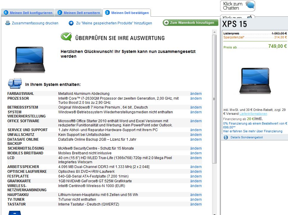Screen dimensions: 288x215
Task: Click the chat bubble icon
Action: pyautogui.click(x=250, y=5)
